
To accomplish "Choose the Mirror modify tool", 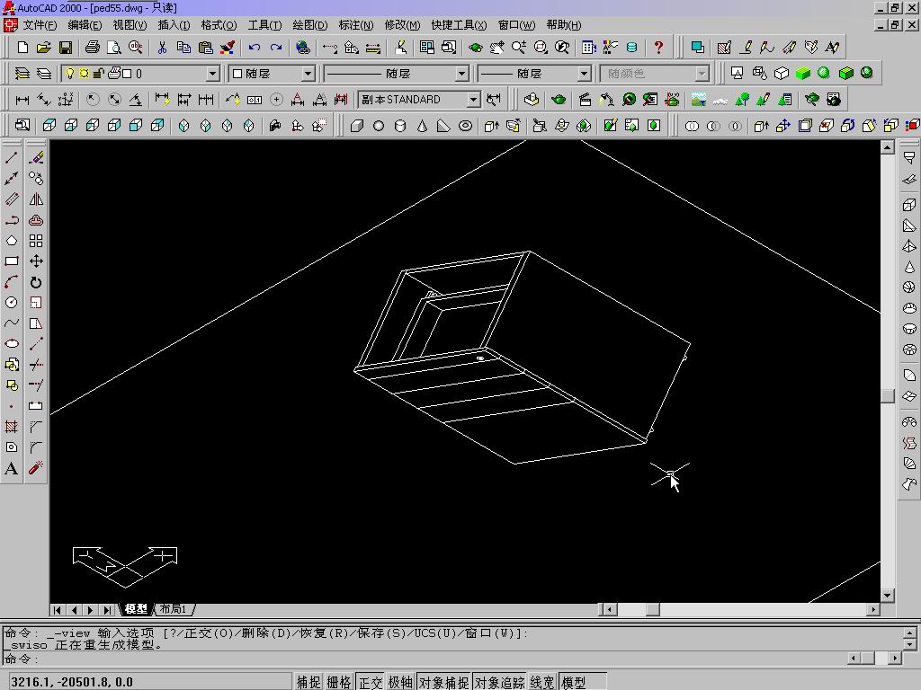I will click(x=36, y=199).
